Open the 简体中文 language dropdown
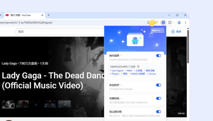Viewport: 213px width, 121px height. click(x=157, y=30)
